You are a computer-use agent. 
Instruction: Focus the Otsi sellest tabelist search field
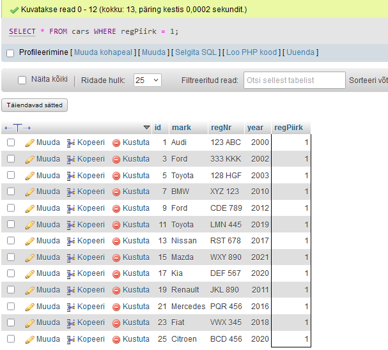tap(295, 80)
